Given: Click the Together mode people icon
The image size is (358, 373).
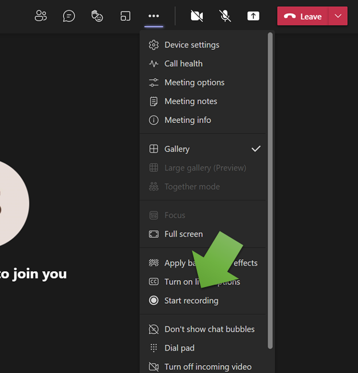Looking at the screenshot, I should pyautogui.click(x=154, y=187).
